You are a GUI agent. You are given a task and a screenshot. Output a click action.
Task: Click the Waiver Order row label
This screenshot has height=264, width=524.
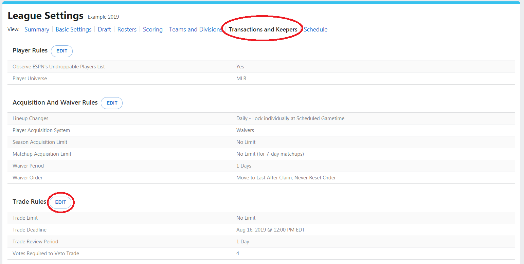point(28,178)
